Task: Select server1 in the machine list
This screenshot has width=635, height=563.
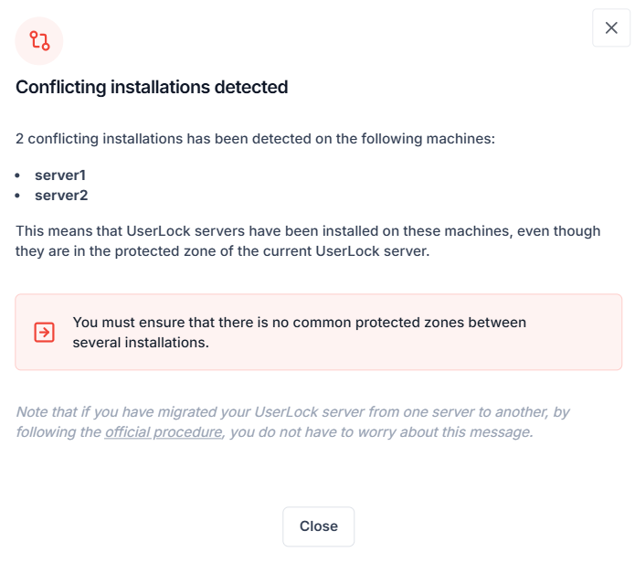Action: [x=60, y=175]
